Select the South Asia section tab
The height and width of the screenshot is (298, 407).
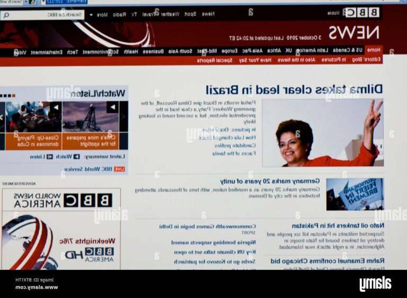click(x=180, y=51)
